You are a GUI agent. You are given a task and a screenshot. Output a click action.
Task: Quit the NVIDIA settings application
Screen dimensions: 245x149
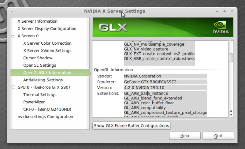(218, 136)
